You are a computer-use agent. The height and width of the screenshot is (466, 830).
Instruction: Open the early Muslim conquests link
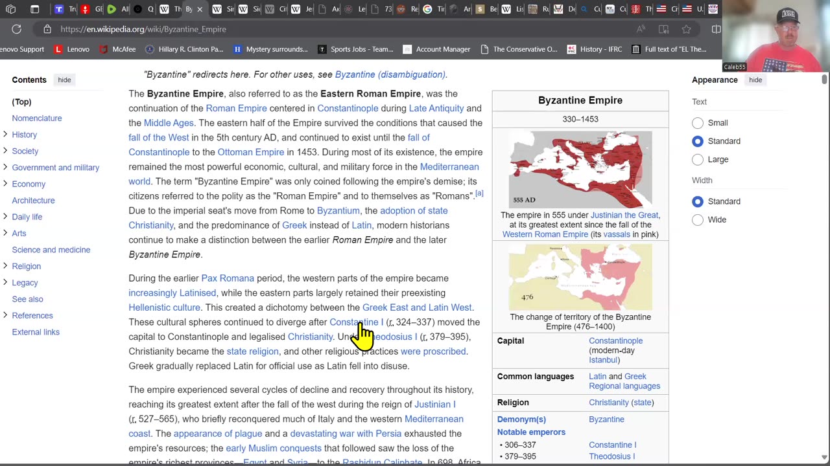pos(274,448)
